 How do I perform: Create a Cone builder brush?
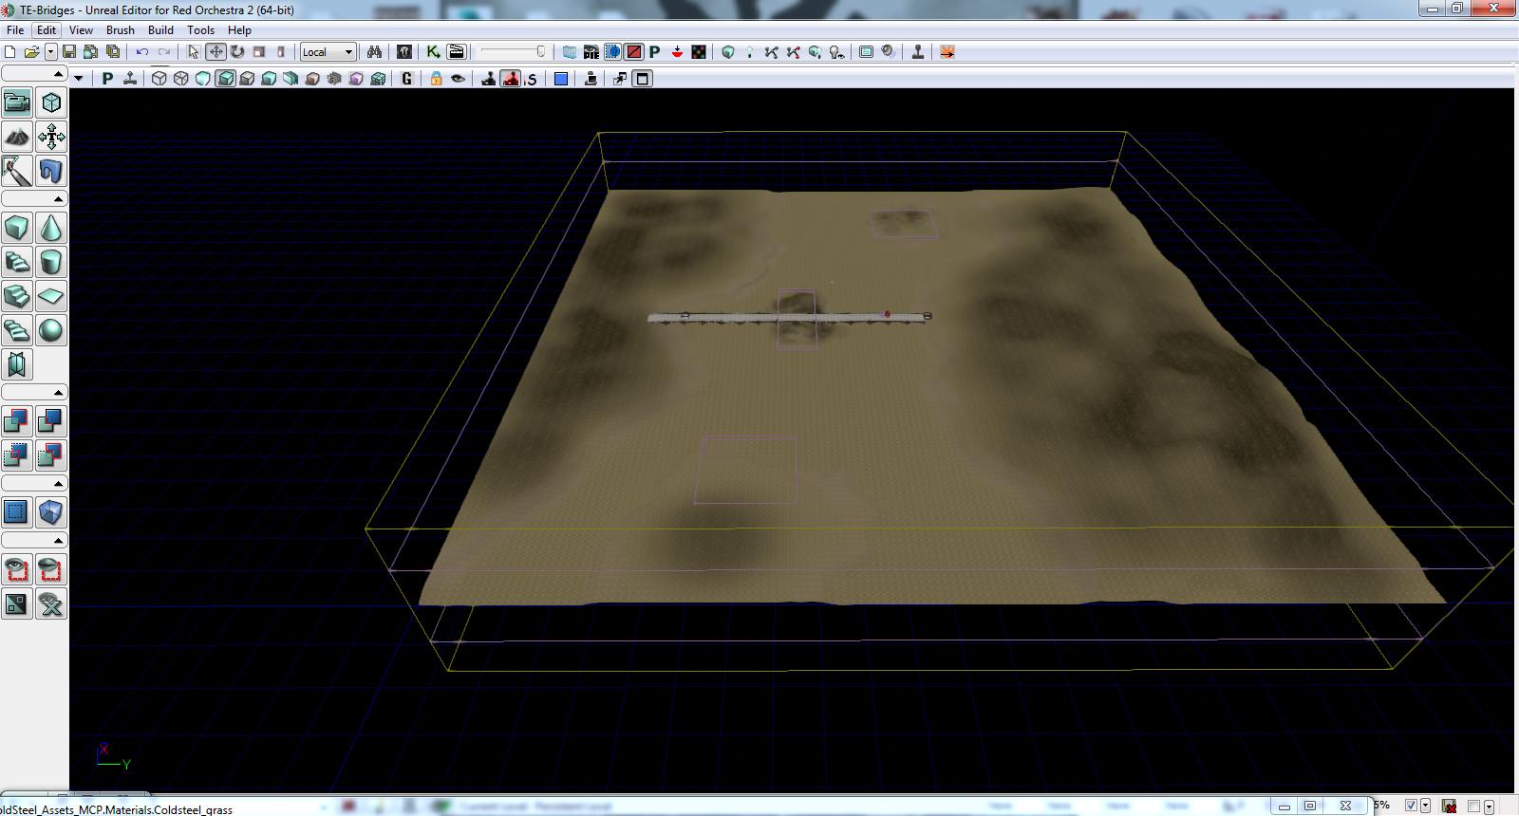pyautogui.click(x=51, y=228)
